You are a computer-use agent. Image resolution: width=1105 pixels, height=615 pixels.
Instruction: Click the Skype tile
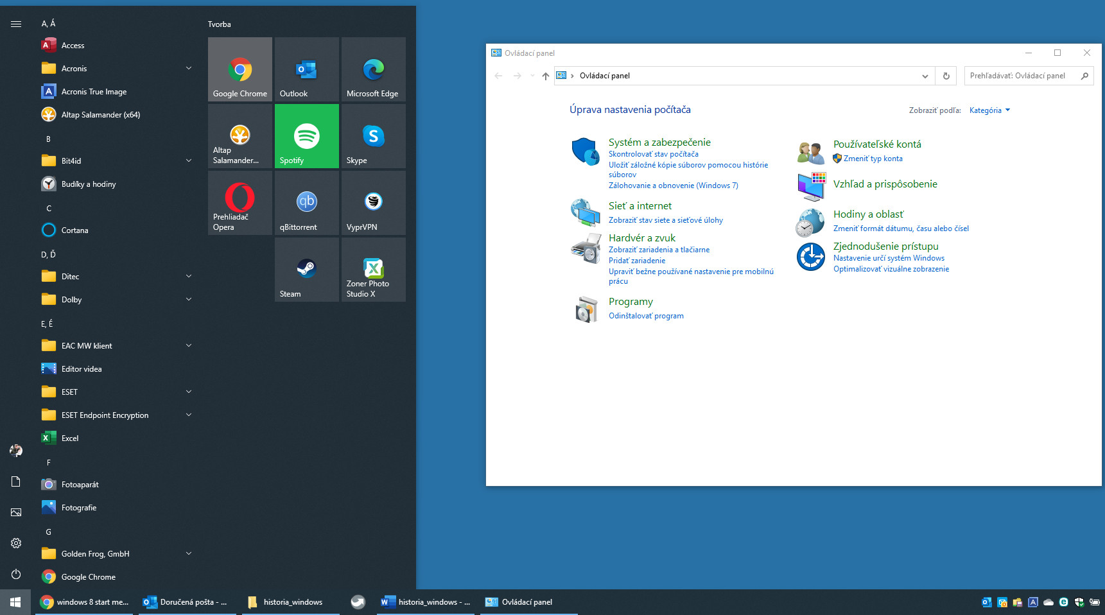(x=373, y=136)
